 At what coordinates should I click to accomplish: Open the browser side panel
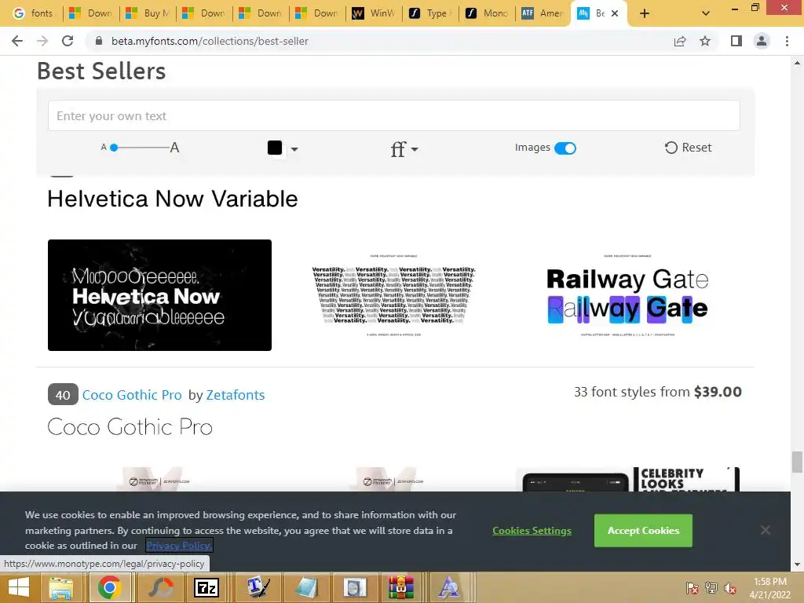tap(736, 41)
